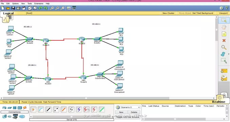230x122 pixels.
Task: Open the Extensions menu
Action: click(x=39, y=3)
